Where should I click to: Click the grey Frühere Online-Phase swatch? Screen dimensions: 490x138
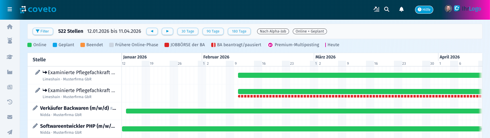(111, 45)
